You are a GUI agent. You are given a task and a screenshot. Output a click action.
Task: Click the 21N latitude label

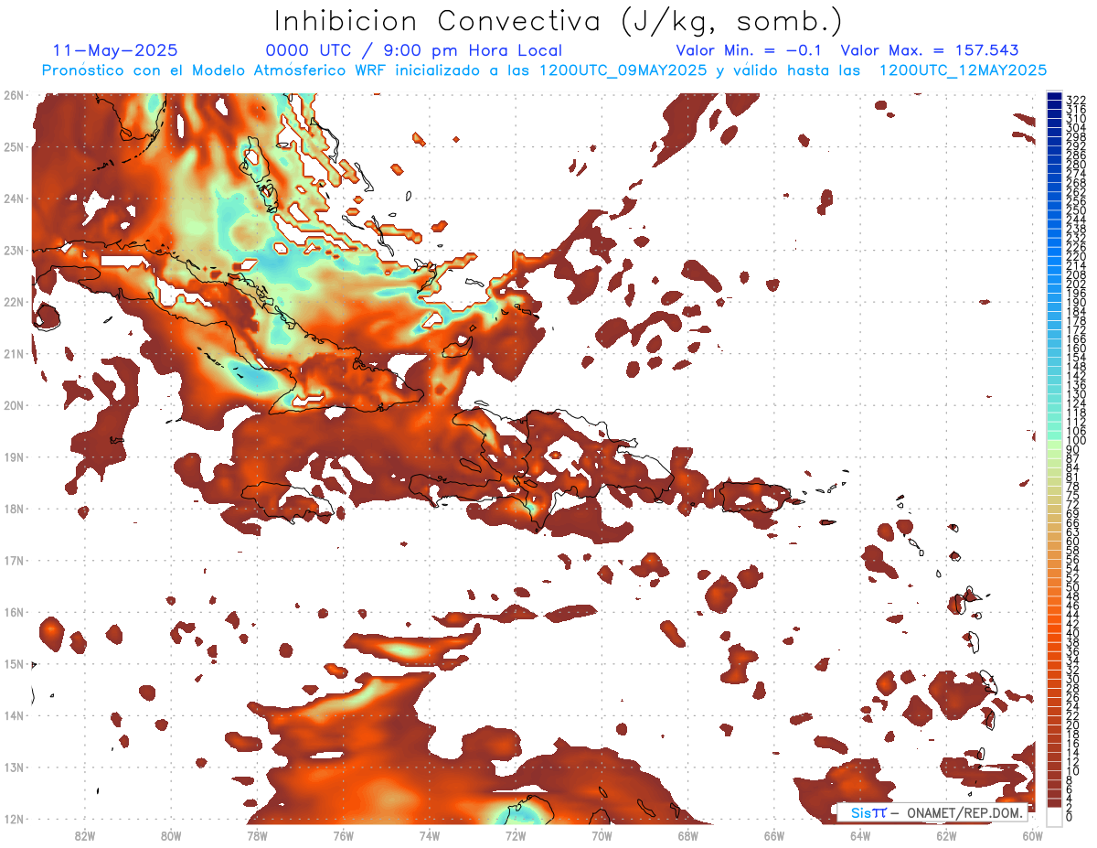pos(15,353)
